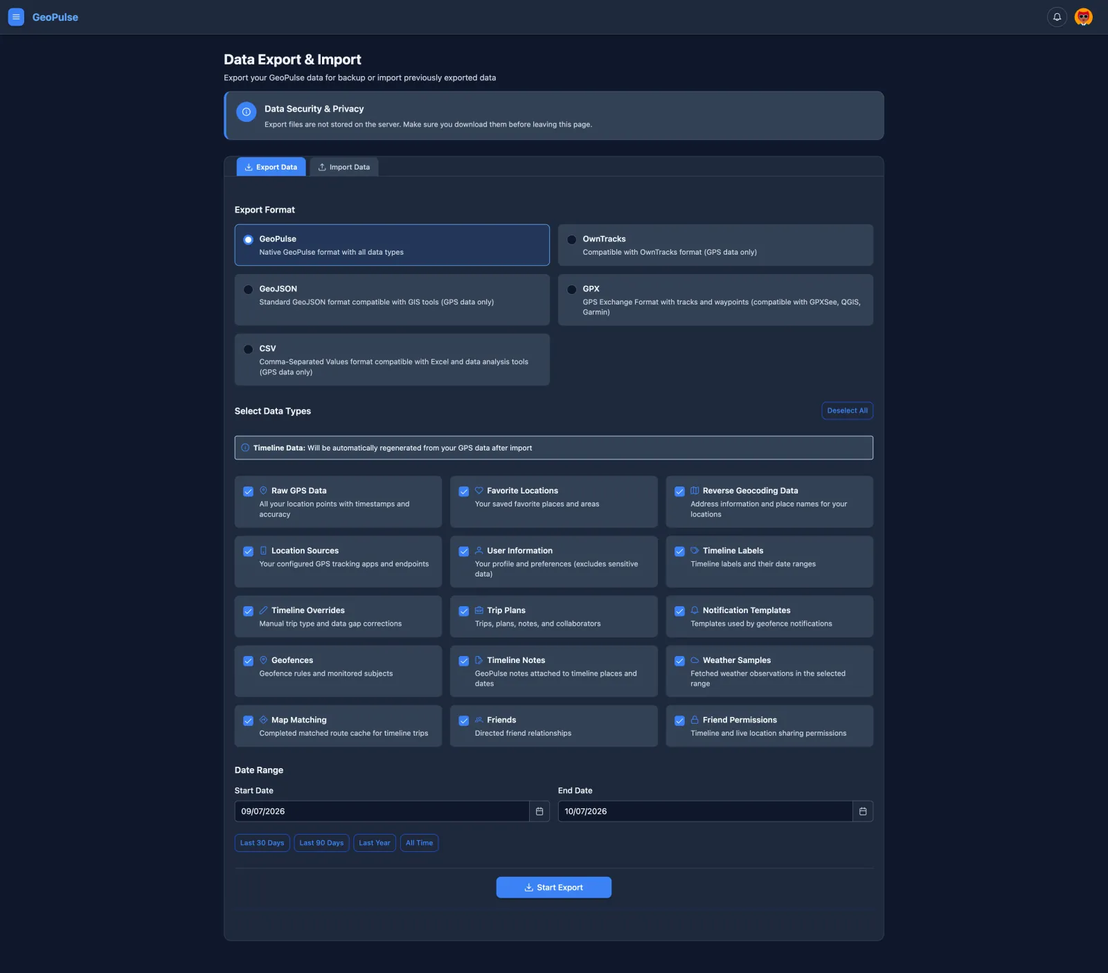Screen dimensions: 1108x973
Task: Choose the GPX format radio
Action: coord(571,290)
